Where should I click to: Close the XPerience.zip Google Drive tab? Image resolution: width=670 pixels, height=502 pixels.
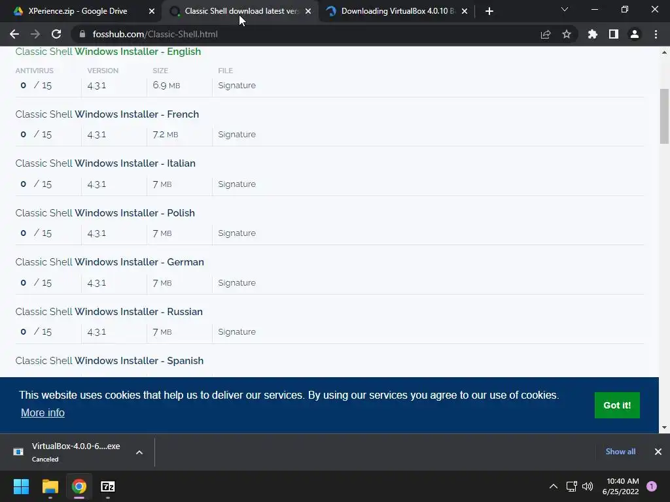[152, 11]
